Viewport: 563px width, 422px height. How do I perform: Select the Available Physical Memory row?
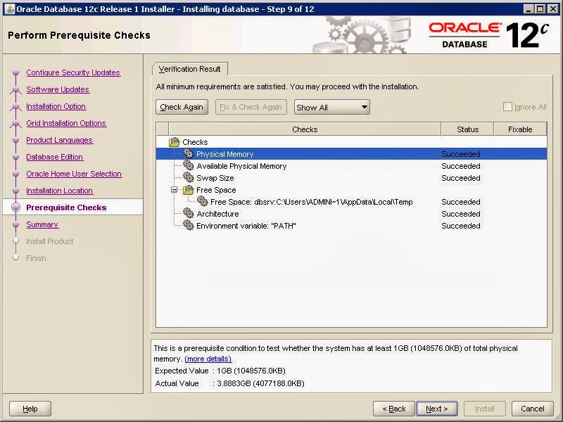pos(351,166)
